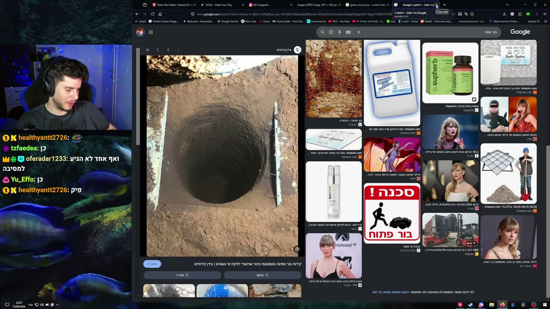
Task: Open the Flint - YouTube bookmark
Action: point(339,21)
